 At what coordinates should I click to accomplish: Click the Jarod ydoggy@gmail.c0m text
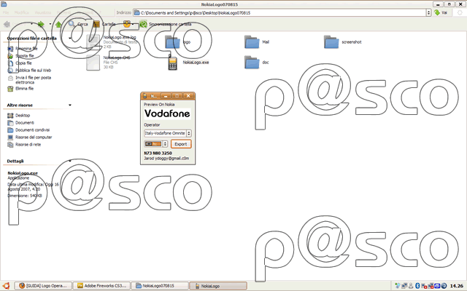point(166,159)
